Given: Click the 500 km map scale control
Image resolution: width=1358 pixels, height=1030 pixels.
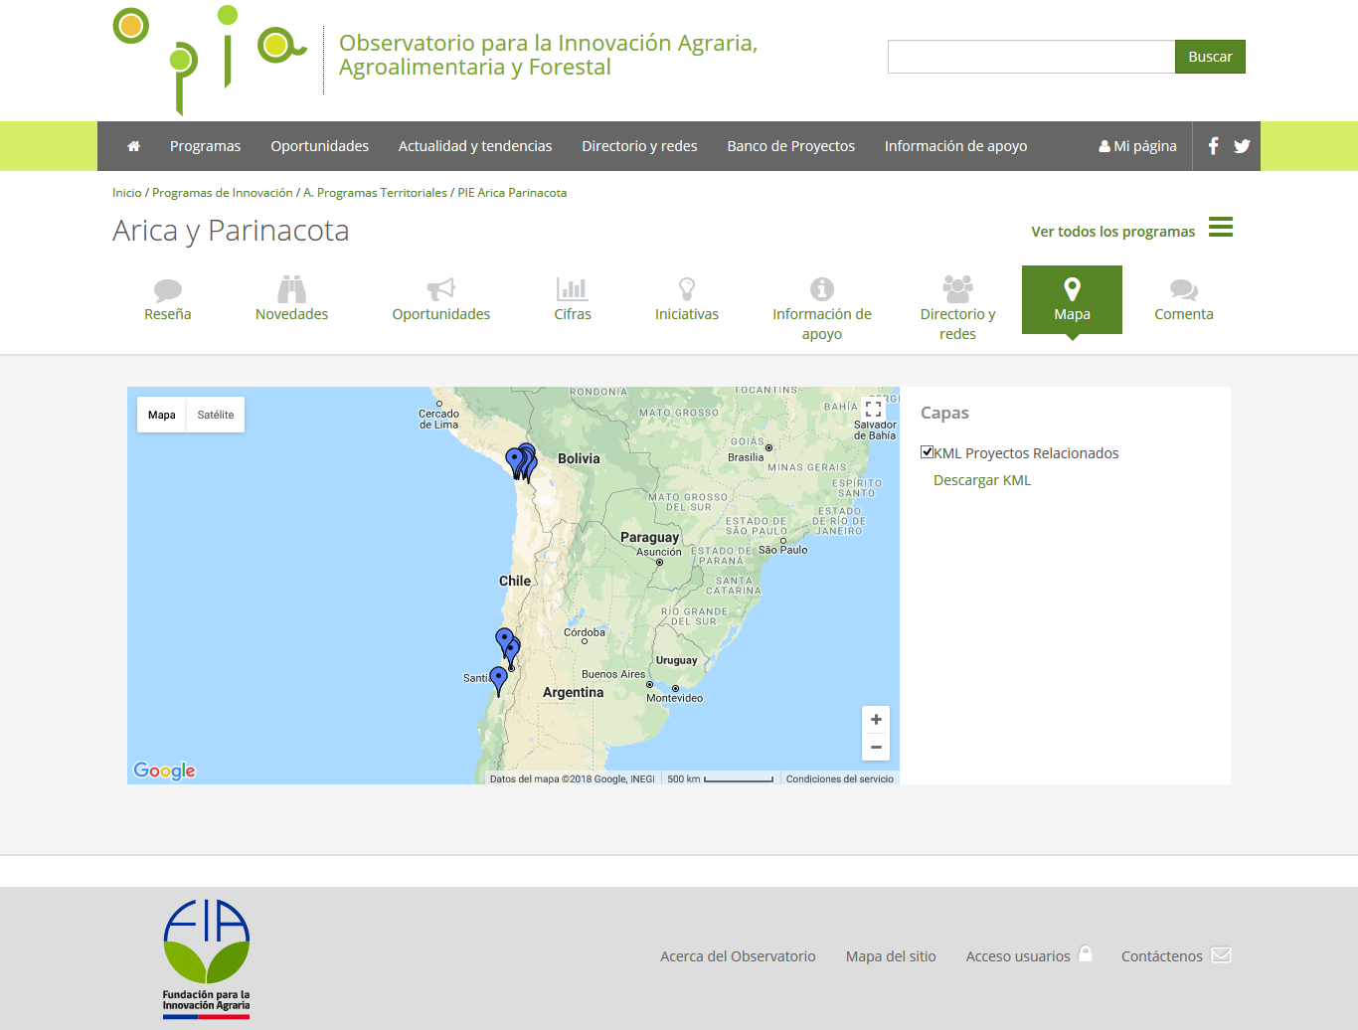Looking at the screenshot, I should pyautogui.click(x=720, y=778).
